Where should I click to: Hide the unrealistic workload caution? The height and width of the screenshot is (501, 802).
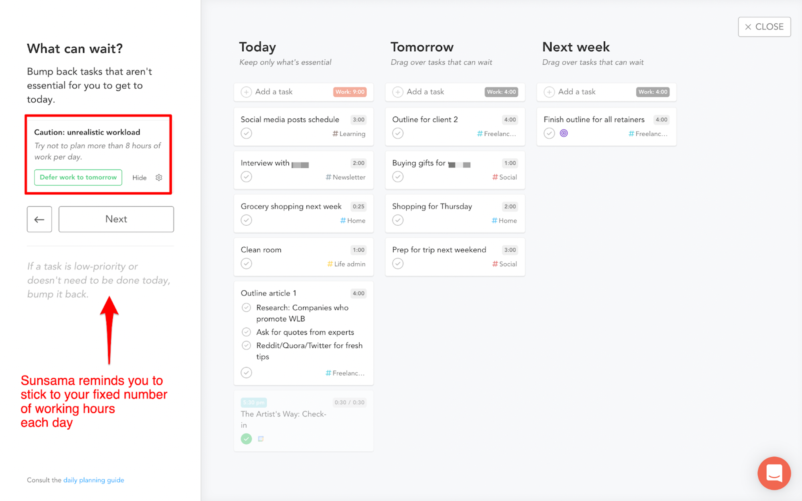pyautogui.click(x=140, y=178)
